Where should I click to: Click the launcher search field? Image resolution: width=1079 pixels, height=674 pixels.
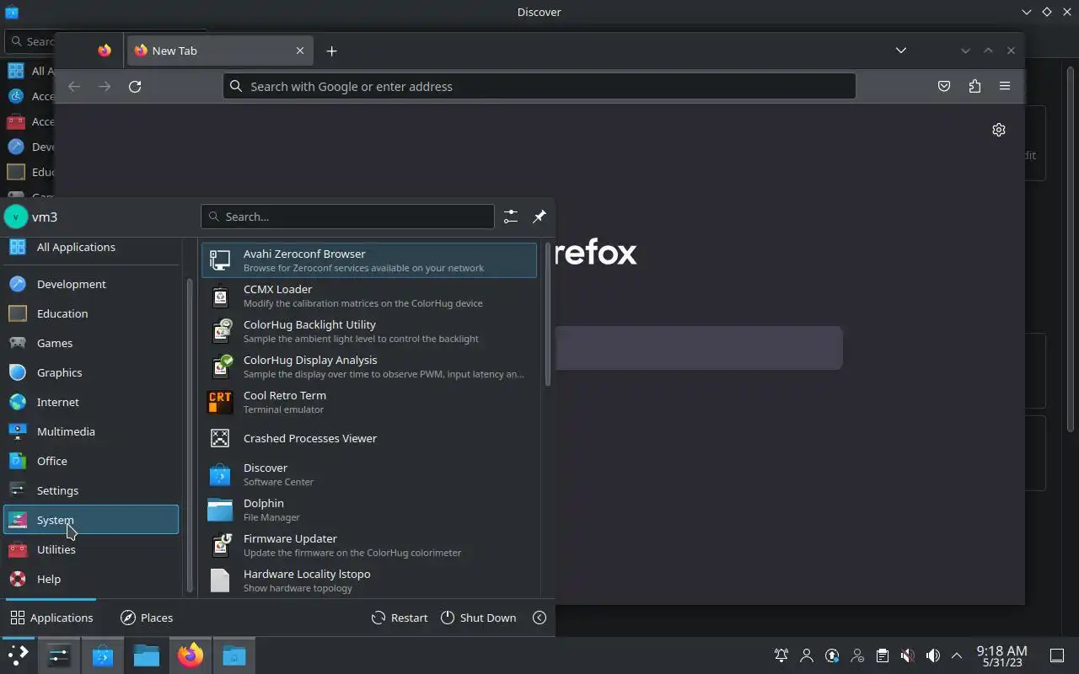click(x=347, y=217)
